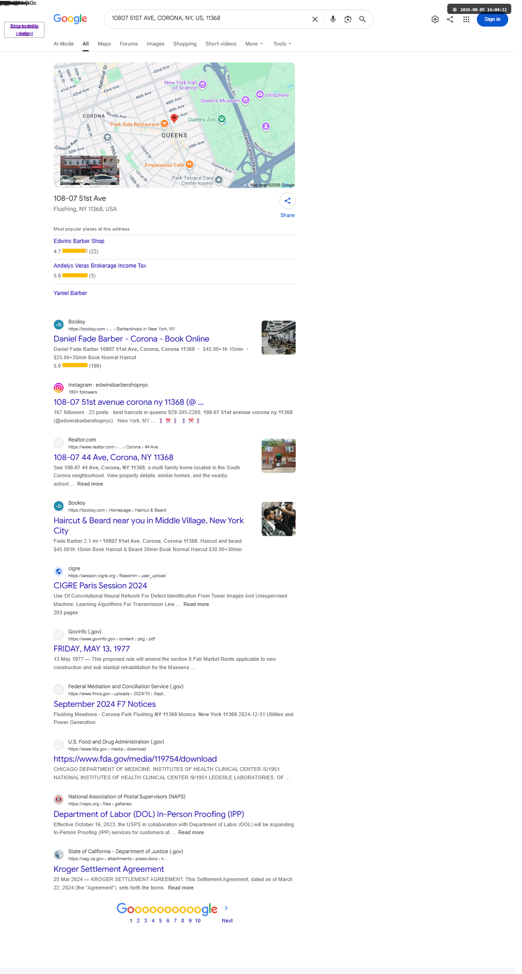Clear the search query with X icon
Viewport: 522px width, 974px height.
pyautogui.click(x=315, y=19)
